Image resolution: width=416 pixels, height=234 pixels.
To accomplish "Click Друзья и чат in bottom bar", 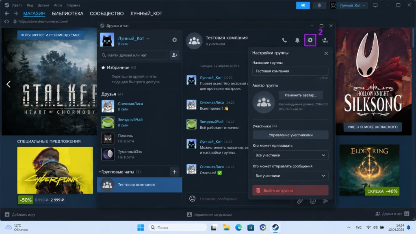I will coord(392,214).
